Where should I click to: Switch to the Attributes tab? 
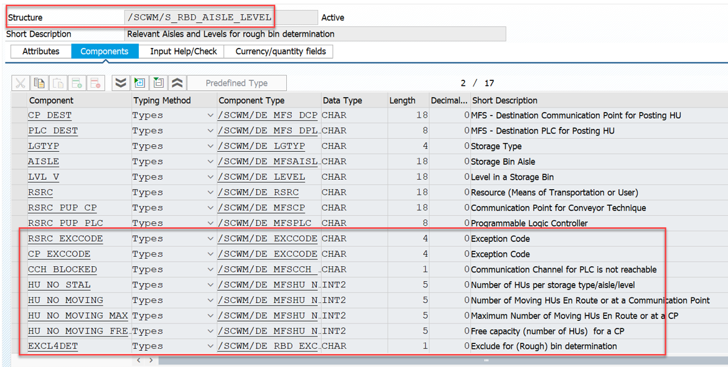click(x=41, y=52)
